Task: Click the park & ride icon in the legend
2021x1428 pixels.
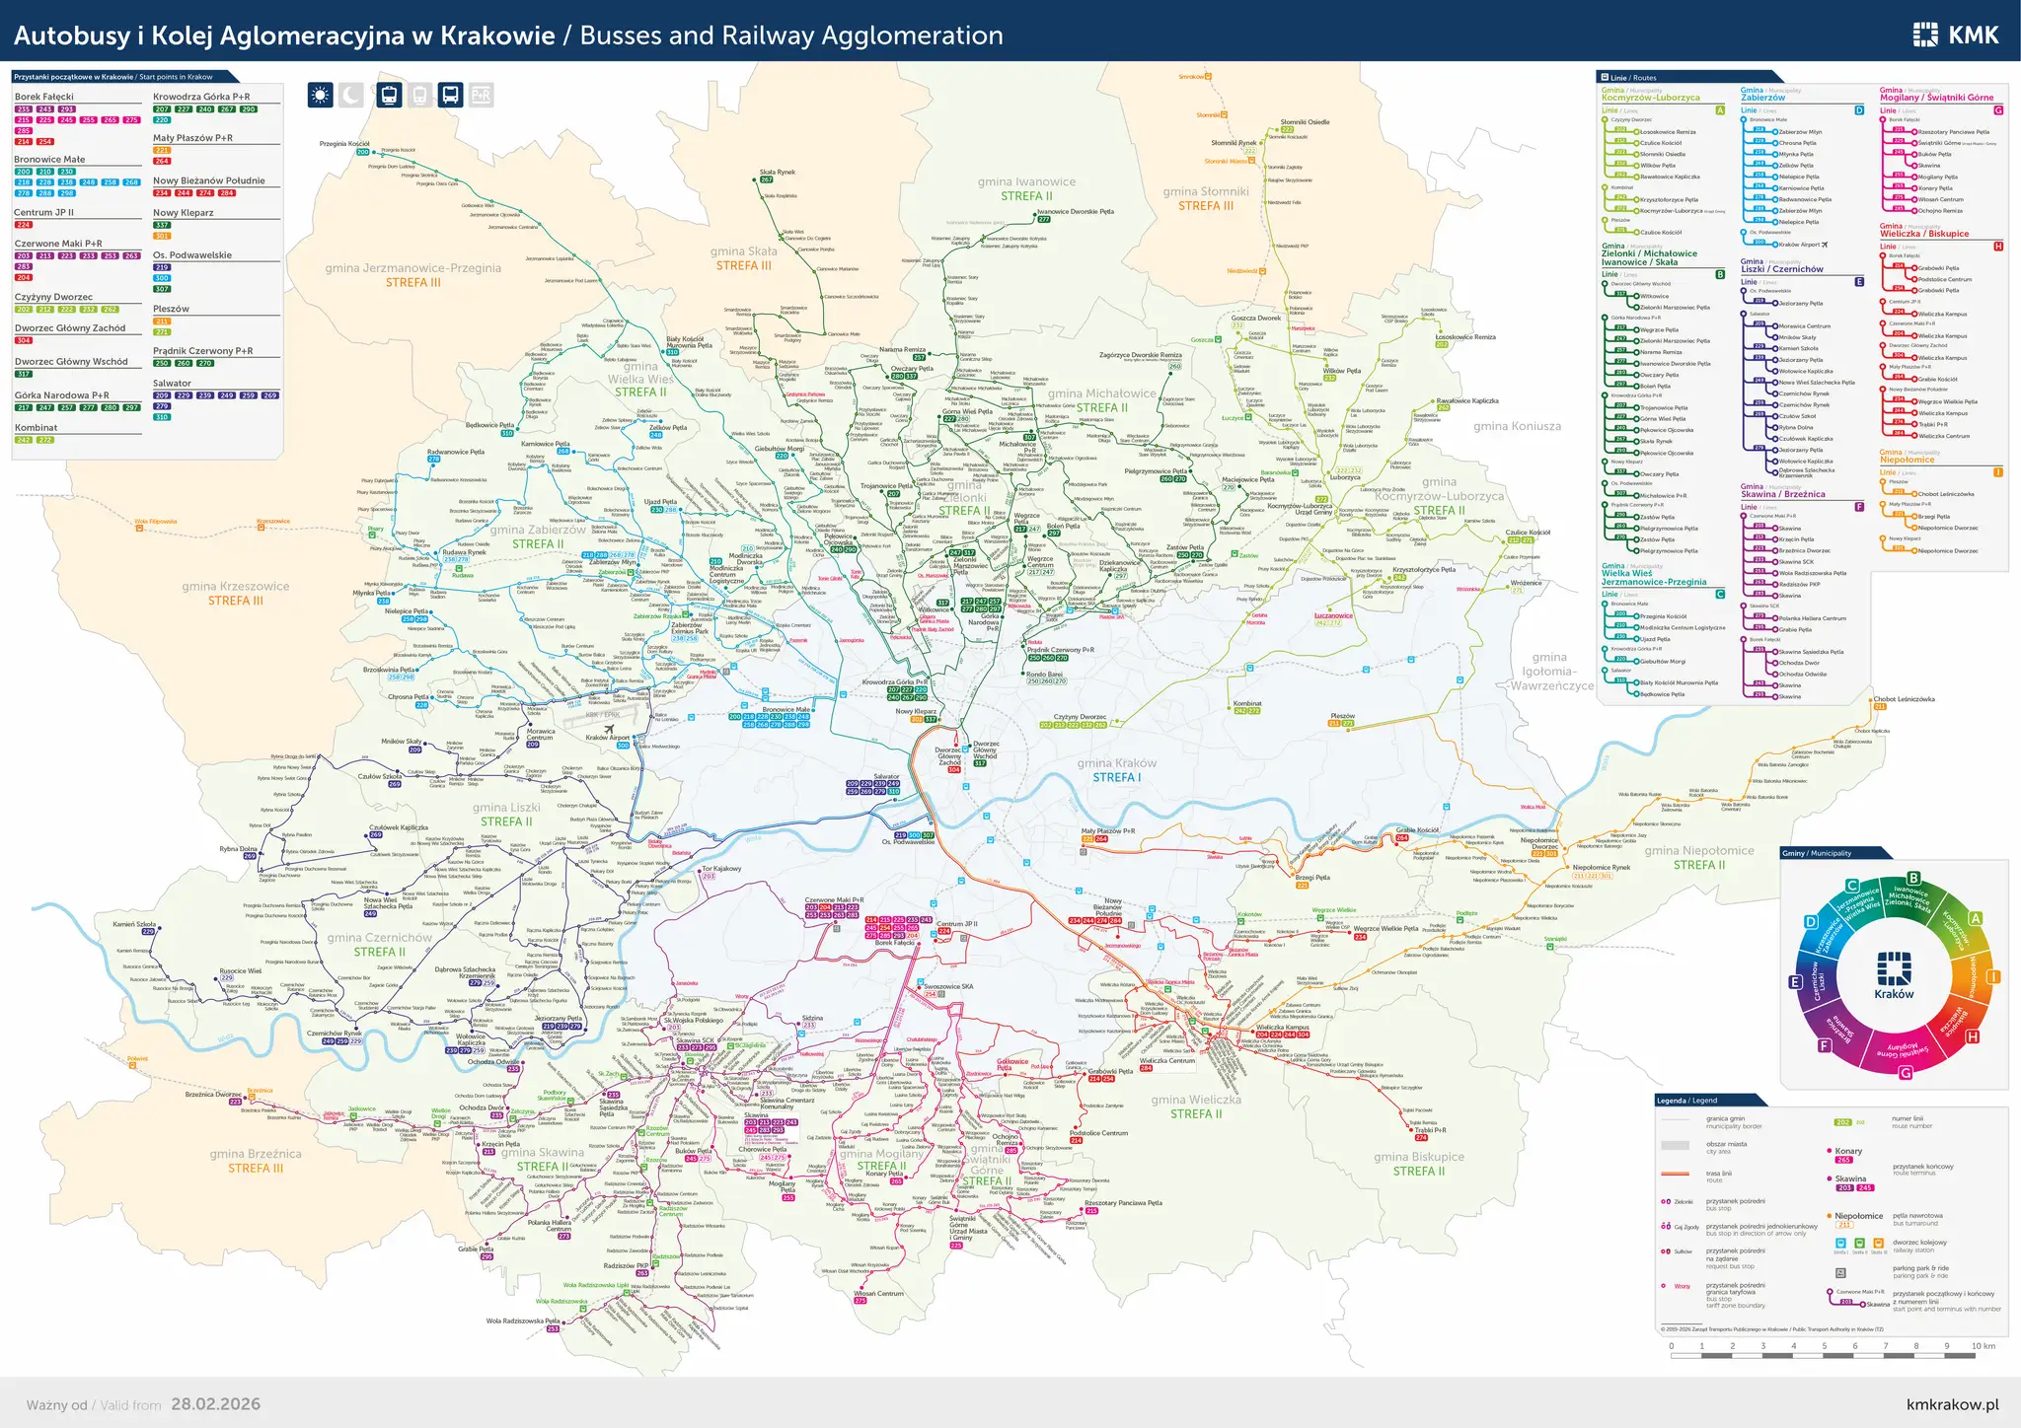Action: [1840, 1273]
